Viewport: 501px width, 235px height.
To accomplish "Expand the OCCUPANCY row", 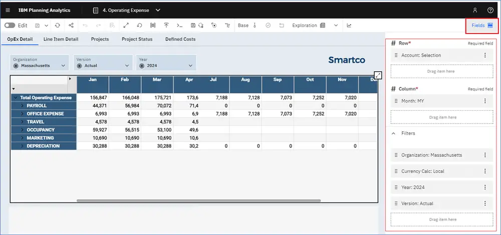I will 23,130.
